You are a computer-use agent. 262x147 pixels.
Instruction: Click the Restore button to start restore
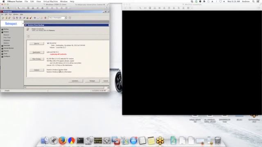point(92,81)
